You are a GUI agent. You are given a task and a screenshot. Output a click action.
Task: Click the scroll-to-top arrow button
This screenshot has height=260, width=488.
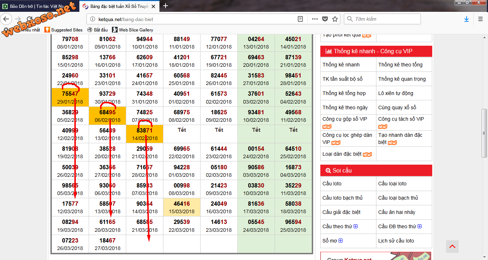click(452, 246)
